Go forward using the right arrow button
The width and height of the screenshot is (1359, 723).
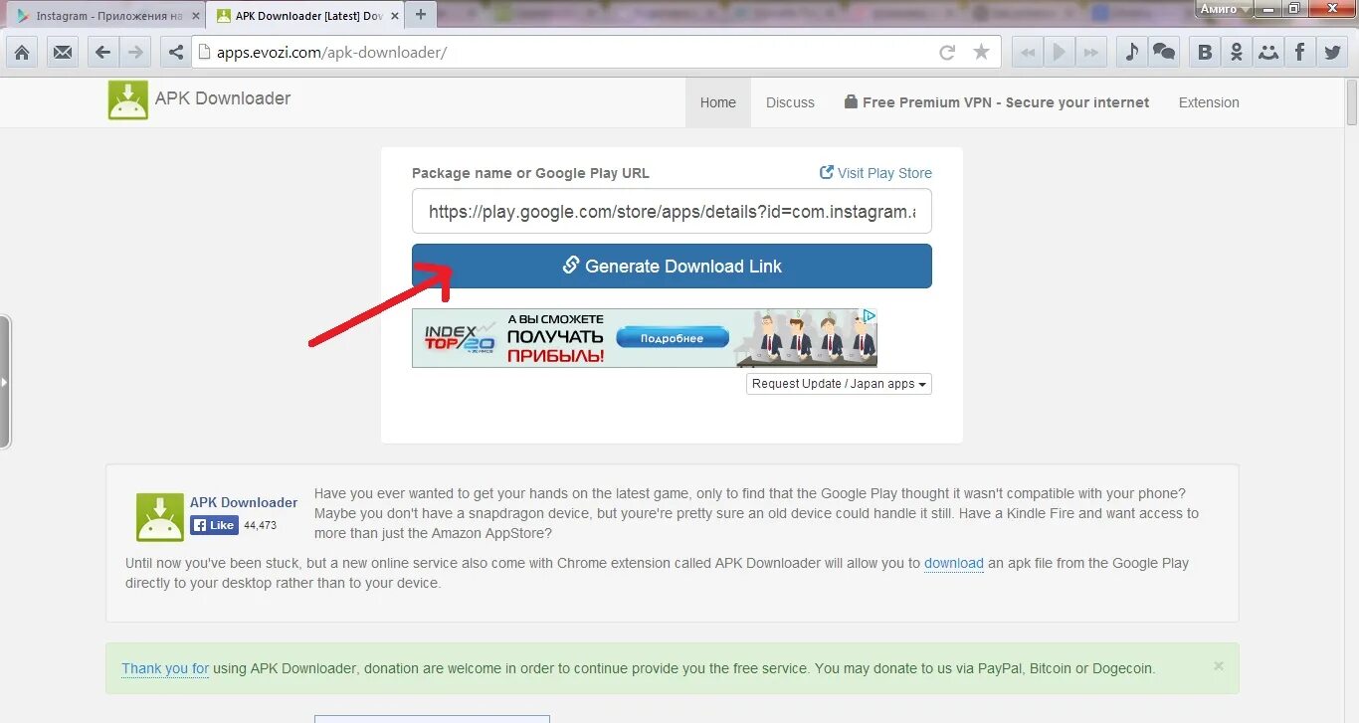coord(135,53)
